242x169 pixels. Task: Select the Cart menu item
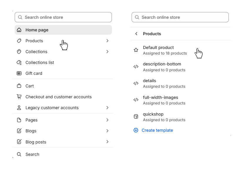[63, 86]
